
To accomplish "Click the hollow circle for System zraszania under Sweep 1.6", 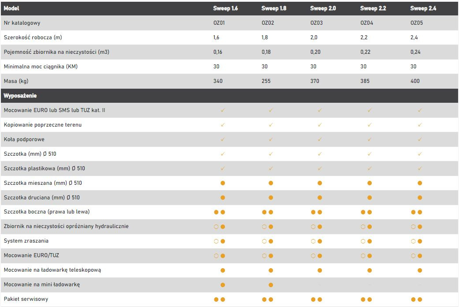I will 216,241.
